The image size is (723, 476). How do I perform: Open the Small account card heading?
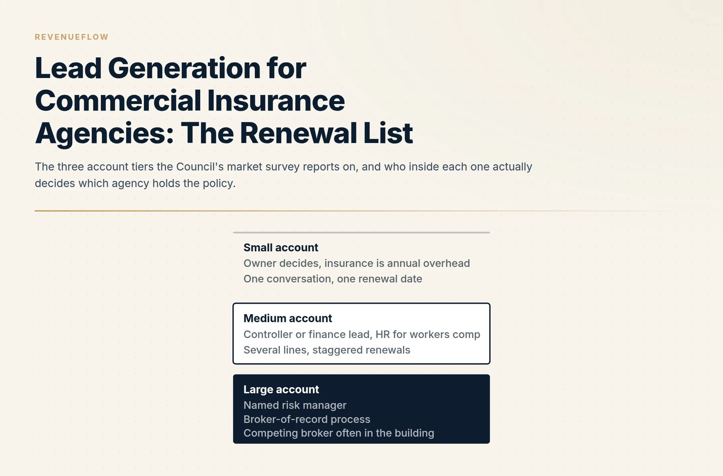(x=281, y=247)
